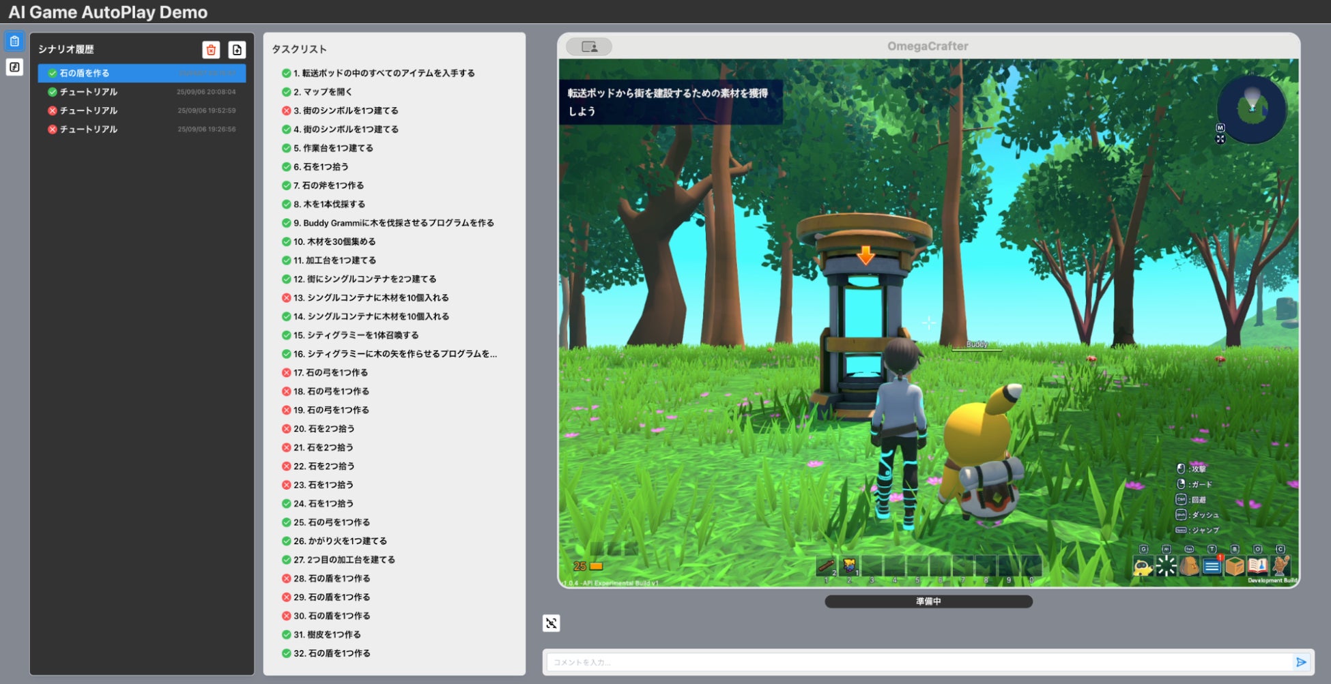Click the AI Game AutoPlay Demo title
This screenshot has height=684, width=1331.
click(108, 12)
